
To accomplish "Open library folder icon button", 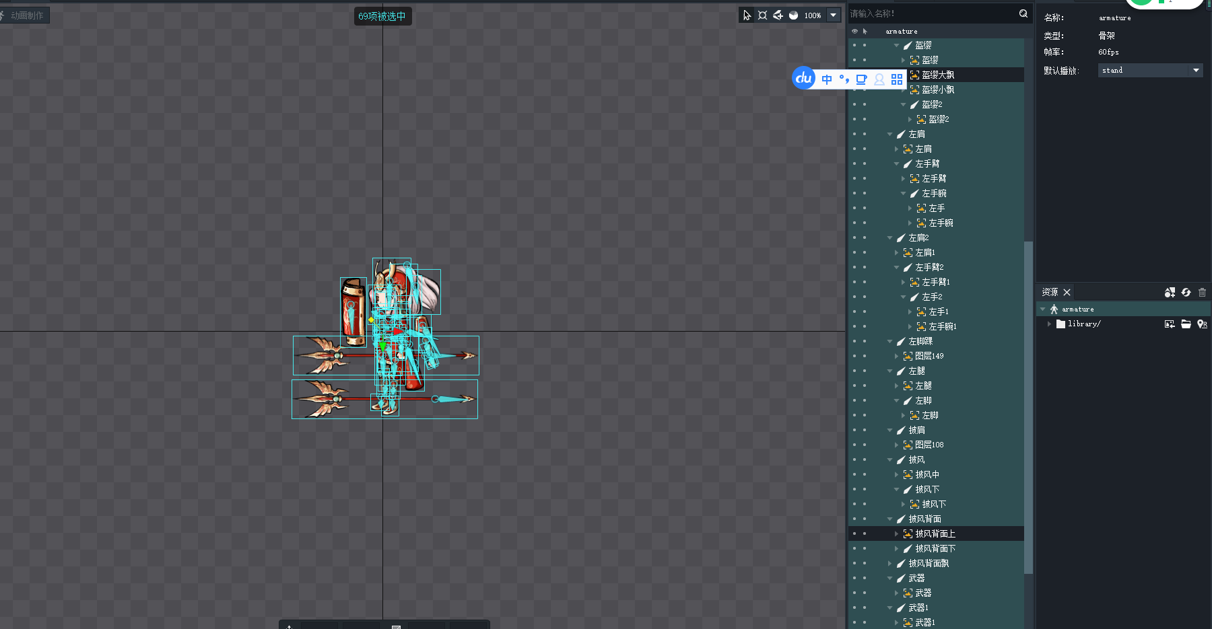I will pos(1186,324).
